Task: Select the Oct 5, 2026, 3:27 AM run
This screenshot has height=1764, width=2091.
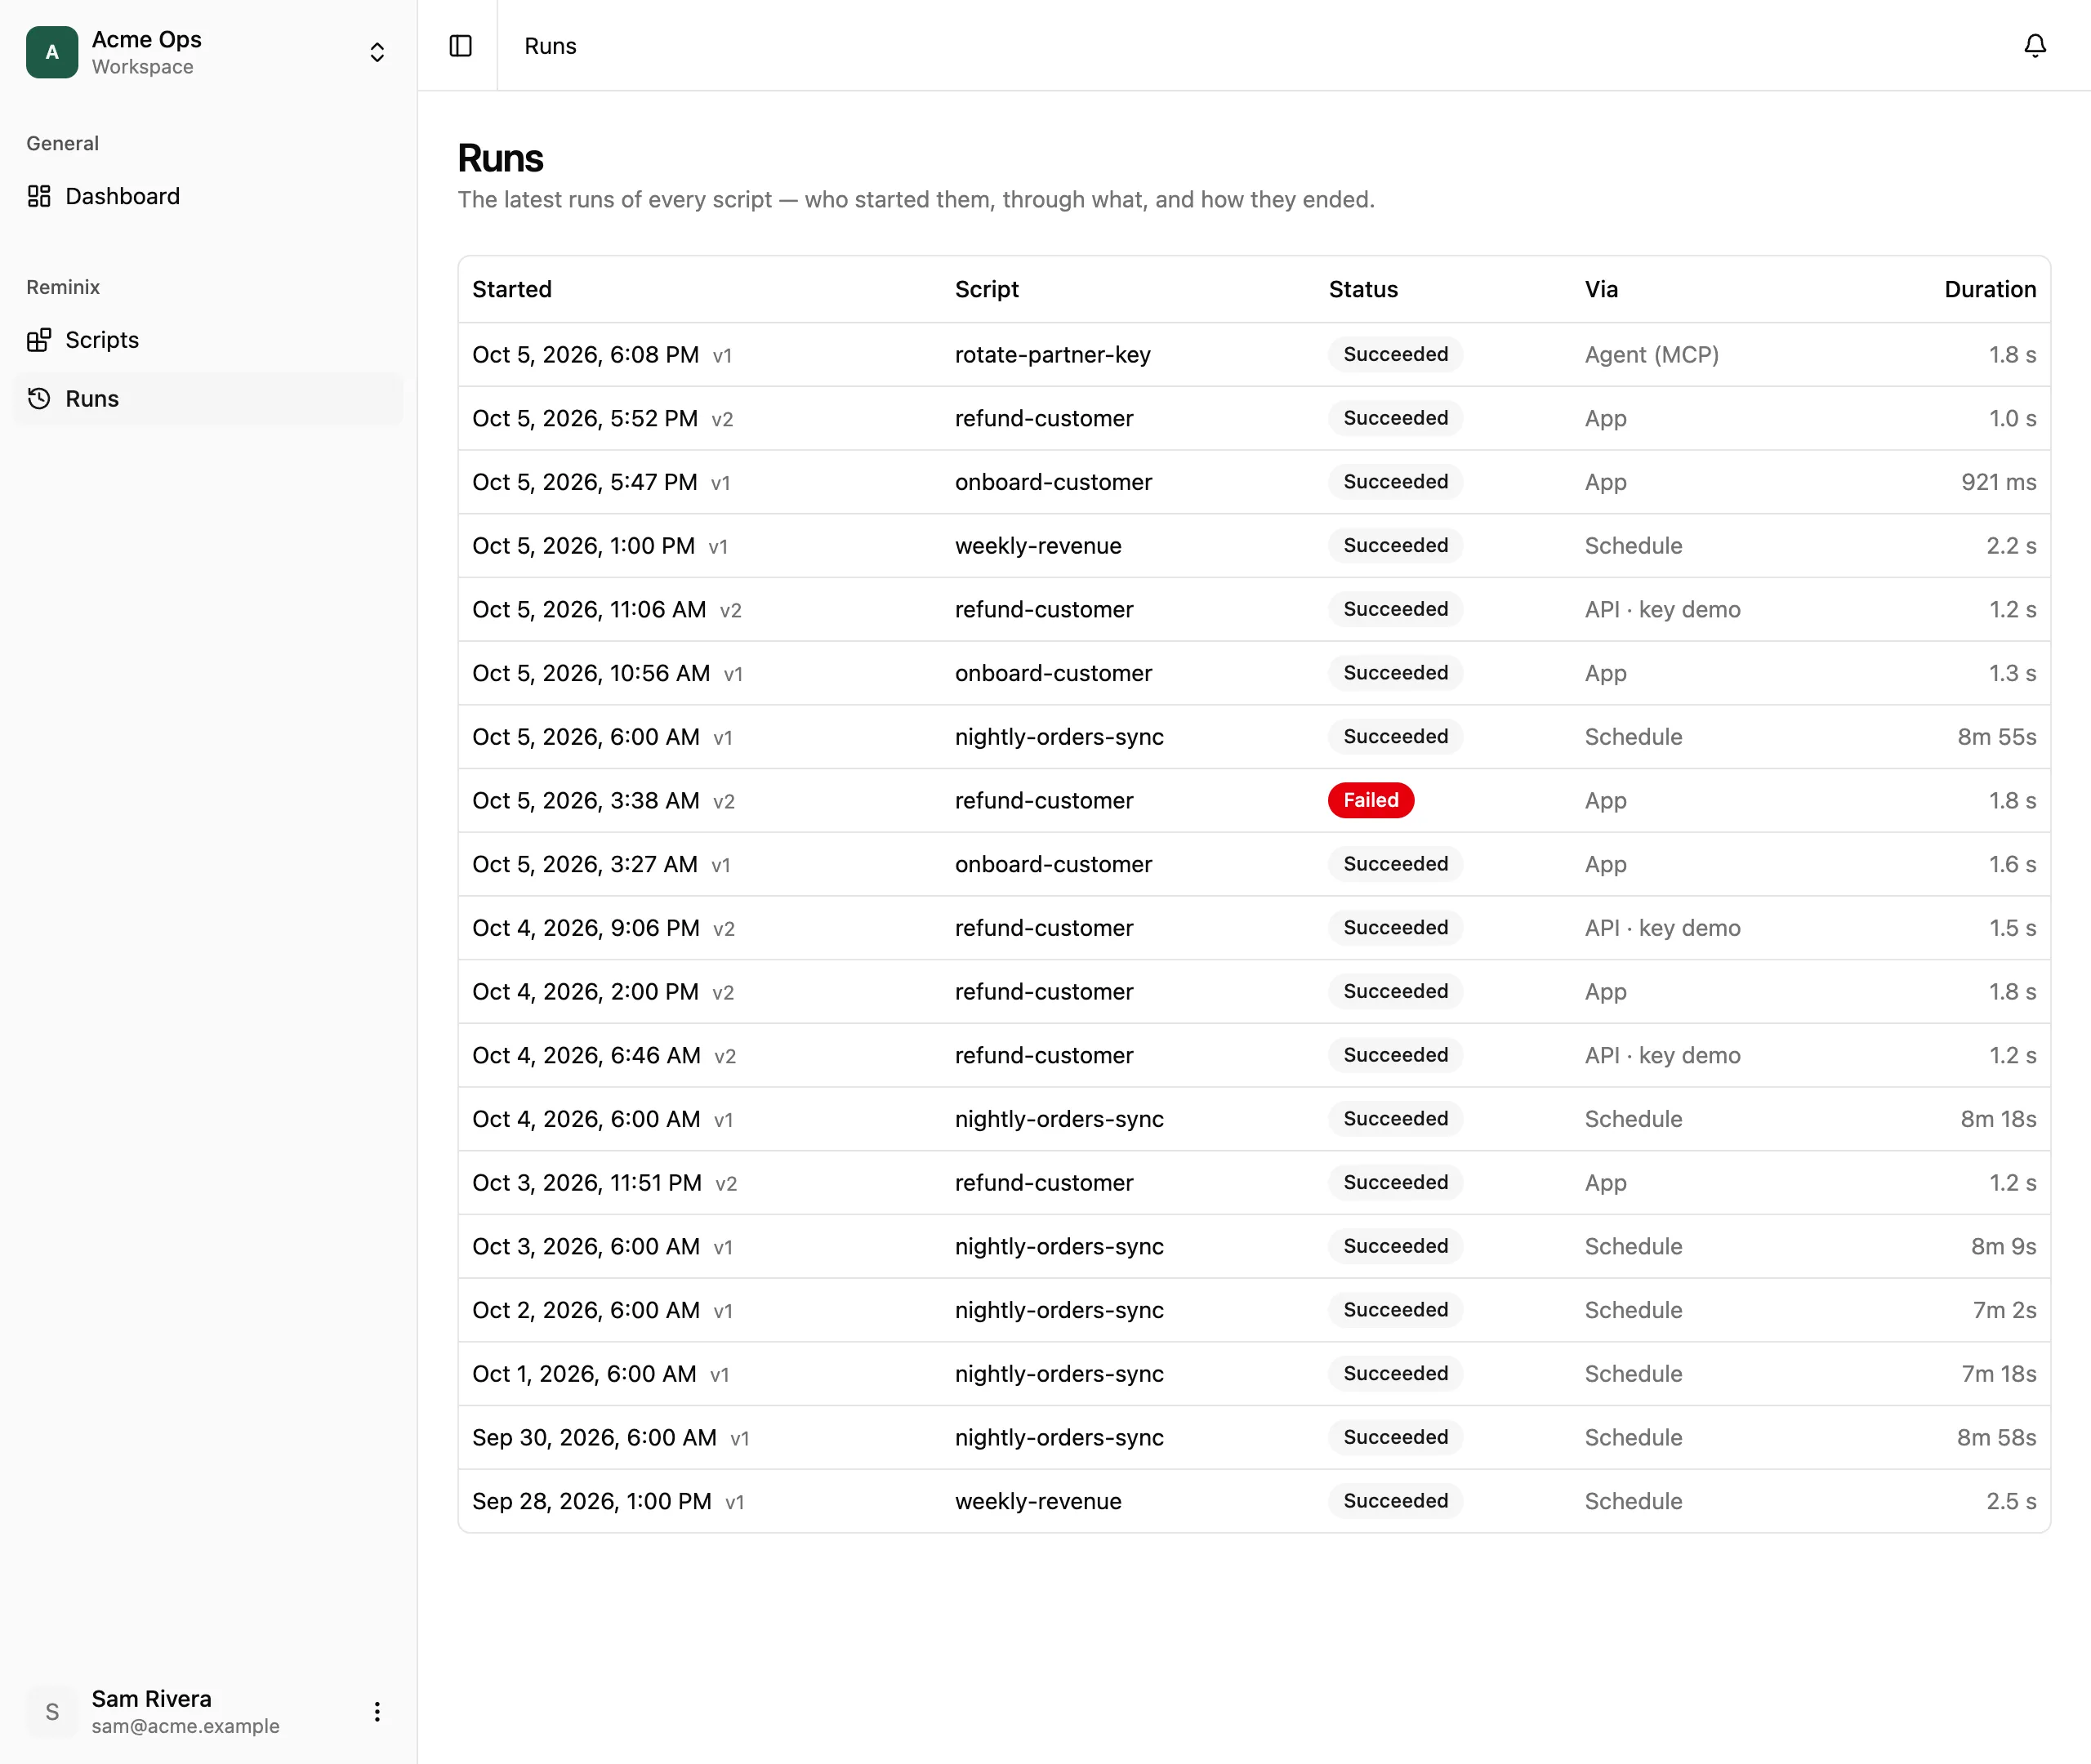Action: (1254, 864)
